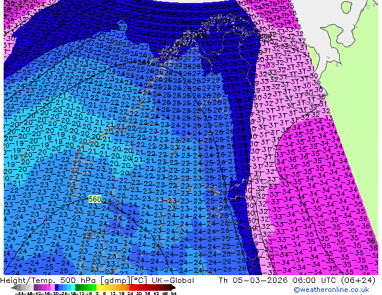Click the first yellow legend swatch

tap(98, 288)
